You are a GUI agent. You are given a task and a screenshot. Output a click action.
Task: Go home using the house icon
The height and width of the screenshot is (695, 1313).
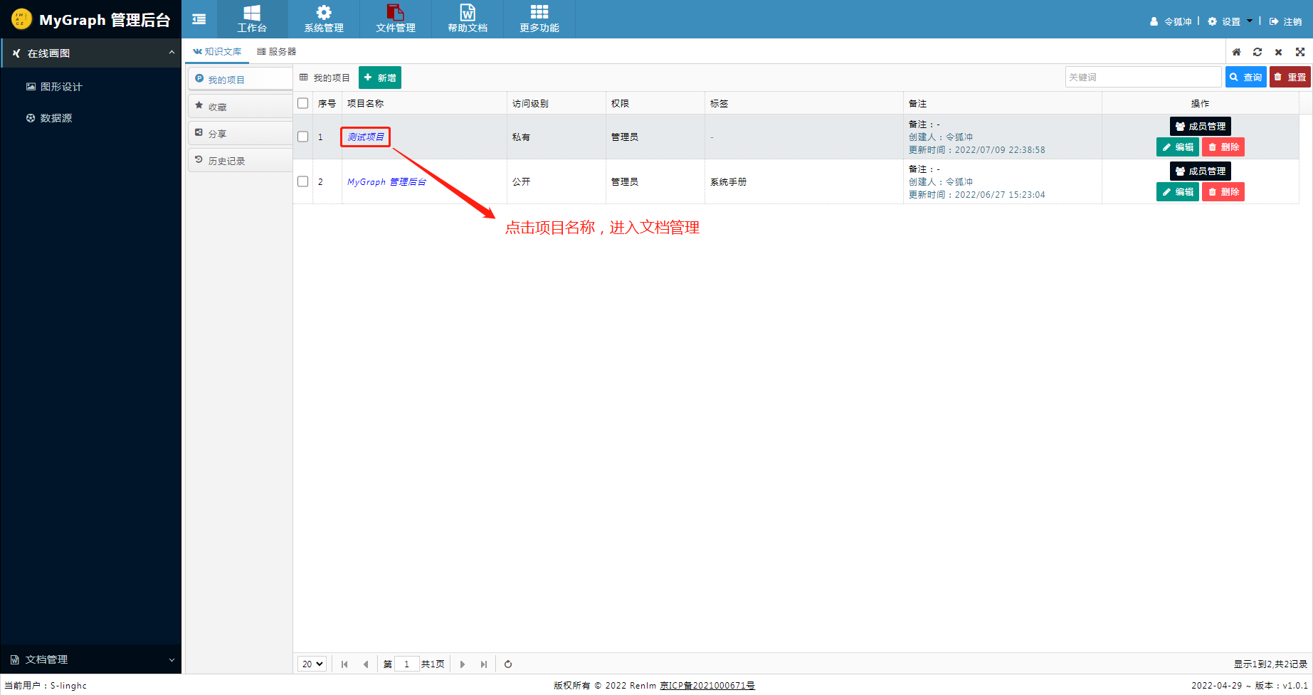[1236, 51]
